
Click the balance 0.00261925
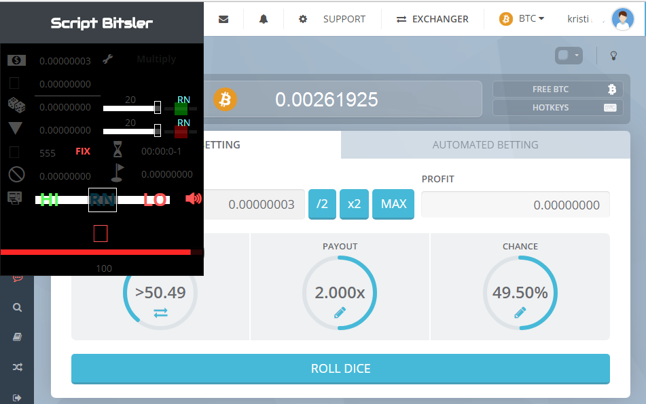326,100
